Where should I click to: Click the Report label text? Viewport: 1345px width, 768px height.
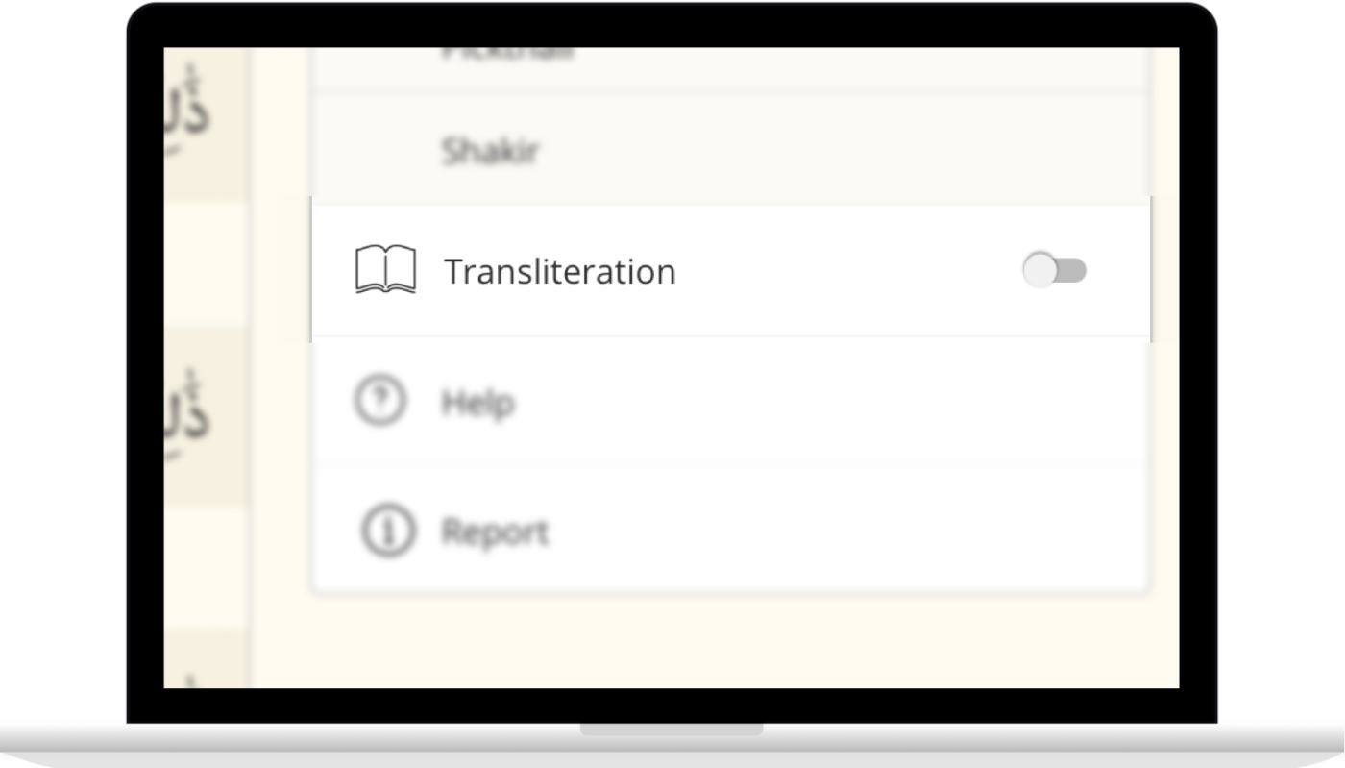pyautogui.click(x=495, y=532)
